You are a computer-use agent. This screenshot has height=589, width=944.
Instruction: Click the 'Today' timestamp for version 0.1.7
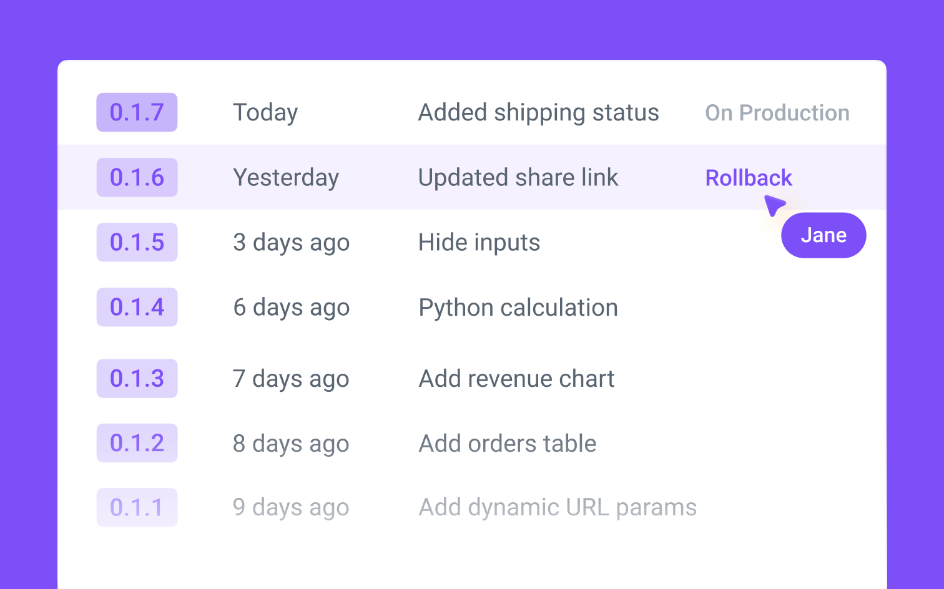pos(265,112)
